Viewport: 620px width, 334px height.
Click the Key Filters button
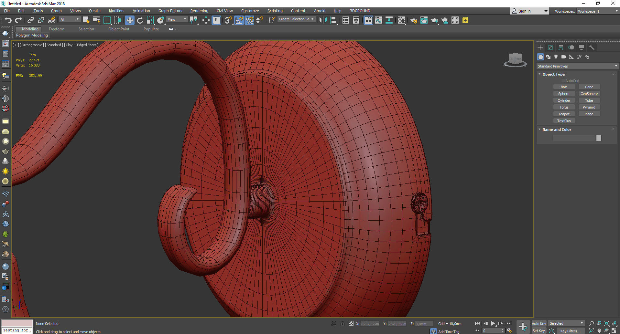tap(571, 331)
